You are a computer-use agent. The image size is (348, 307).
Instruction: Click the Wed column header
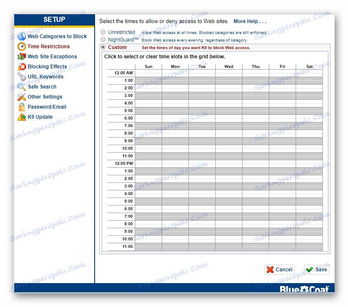pos(229,67)
